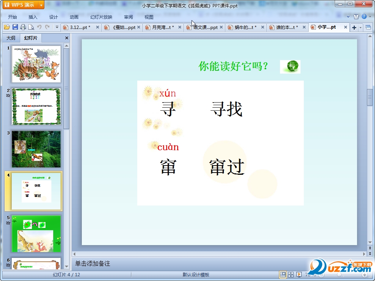375x281 pixels.
Task: Select slide 5 green thumbnail
Action: (36, 234)
